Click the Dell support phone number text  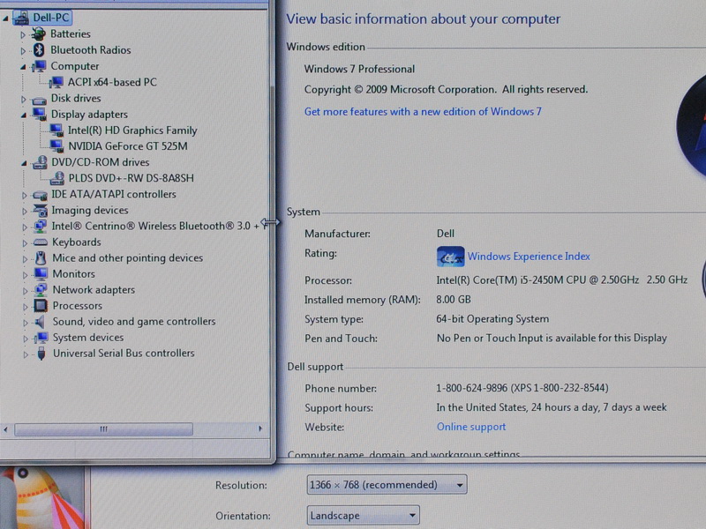tap(522, 388)
